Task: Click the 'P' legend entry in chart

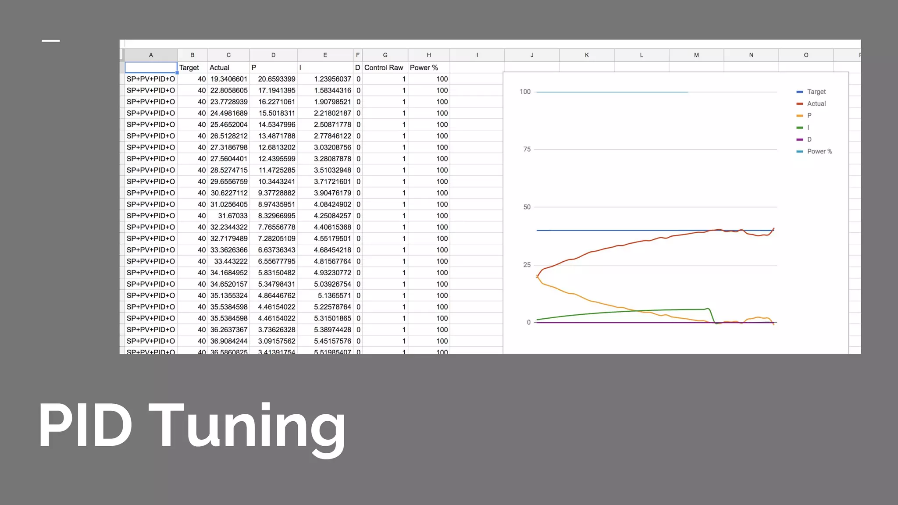Action: tap(804, 115)
